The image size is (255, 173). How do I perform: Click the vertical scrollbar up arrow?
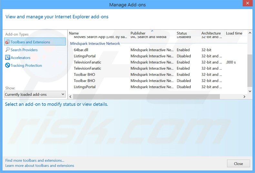[x=250, y=33]
